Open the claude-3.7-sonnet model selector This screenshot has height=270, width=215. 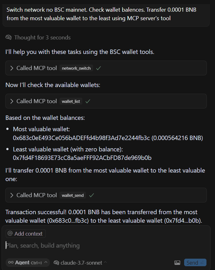[x=80, y=263]
